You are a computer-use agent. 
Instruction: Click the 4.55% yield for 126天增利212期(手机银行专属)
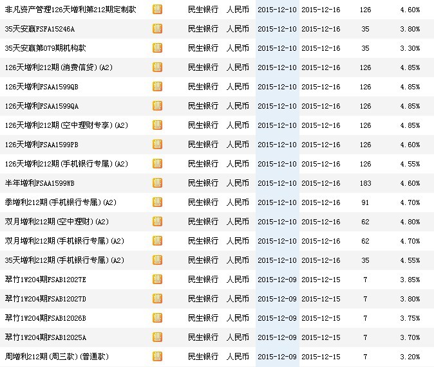(410, 164)
